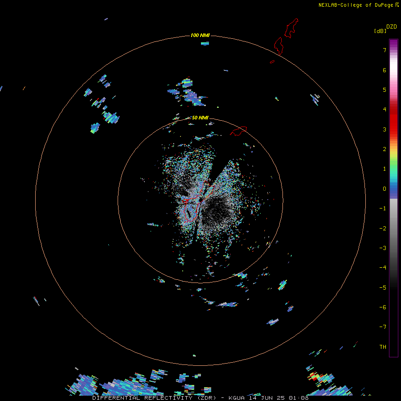Click the -1 dB value on the scale

[383, 209]
